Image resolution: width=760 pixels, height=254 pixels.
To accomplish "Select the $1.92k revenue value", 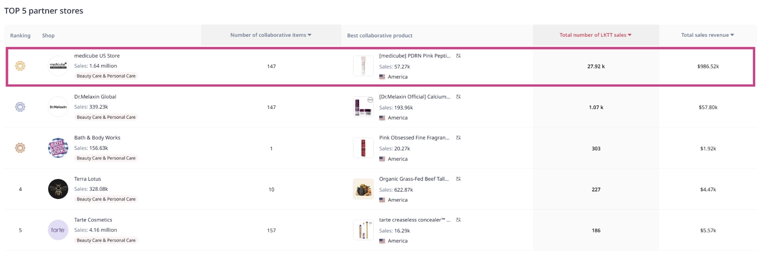I will coord(708,149).
